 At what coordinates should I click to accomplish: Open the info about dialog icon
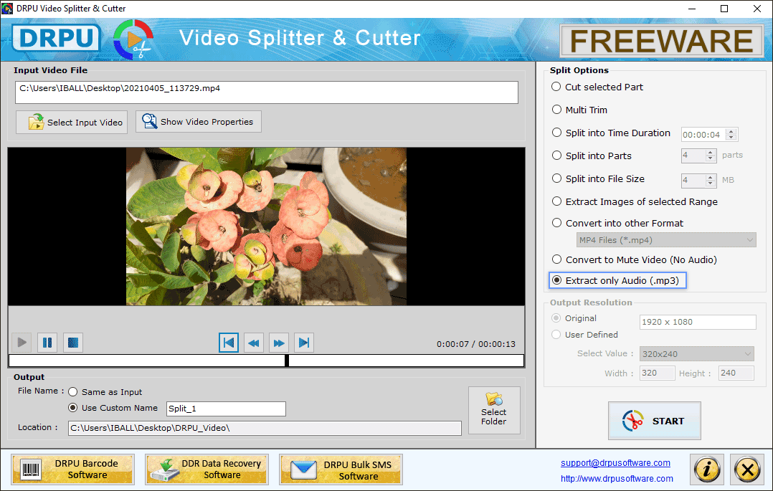(707, 469)
